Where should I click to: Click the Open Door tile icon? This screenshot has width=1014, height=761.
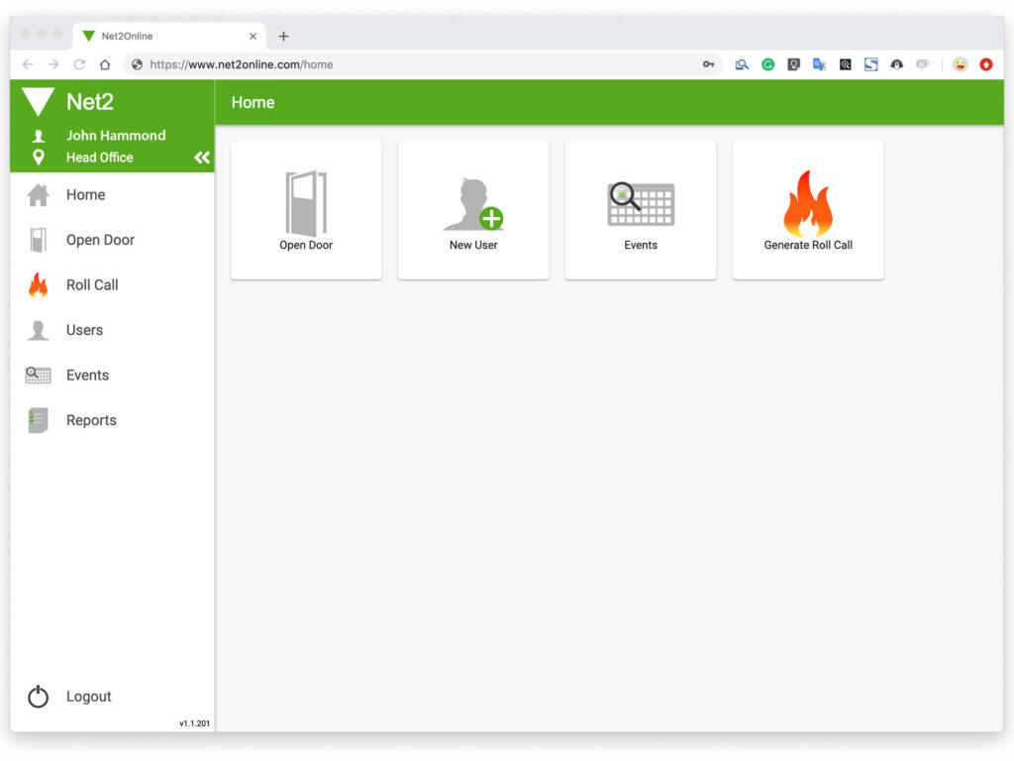(x=306, y=203)
